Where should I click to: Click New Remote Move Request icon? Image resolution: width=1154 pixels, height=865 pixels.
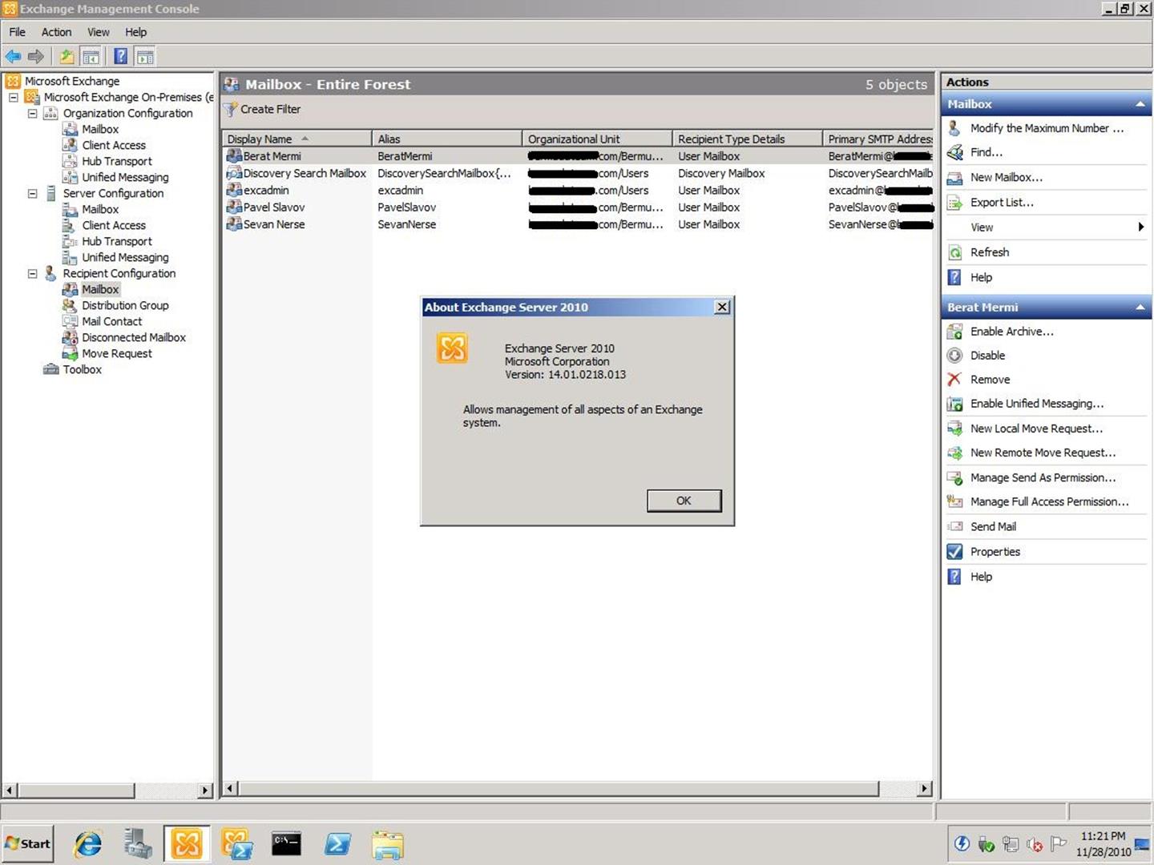click(954, 453)
